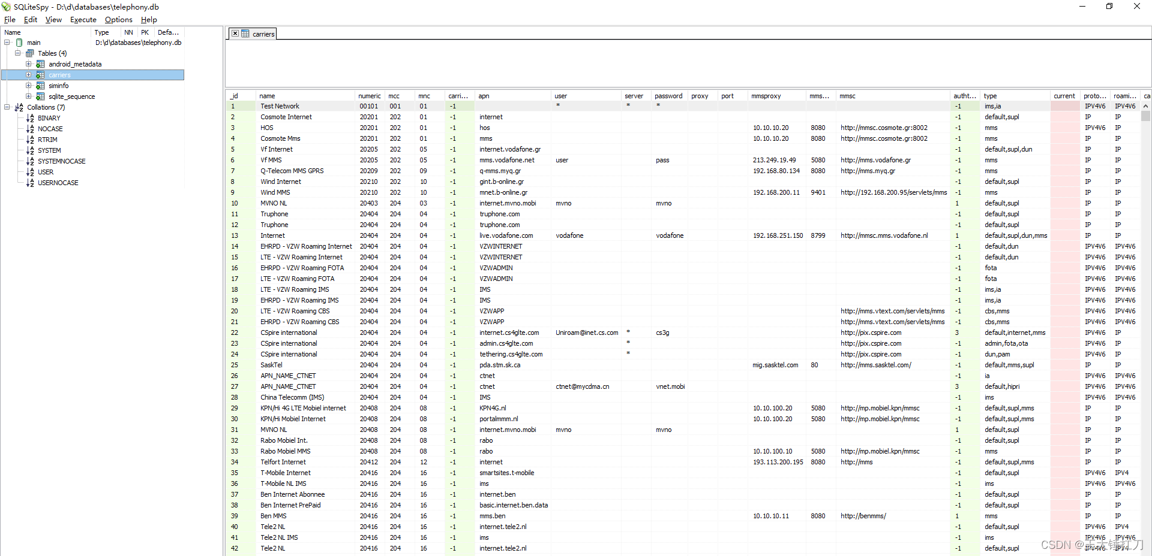Expand the android_metadata table node
Viewport: 1152px width, 556px height.
tap(29, 64)
